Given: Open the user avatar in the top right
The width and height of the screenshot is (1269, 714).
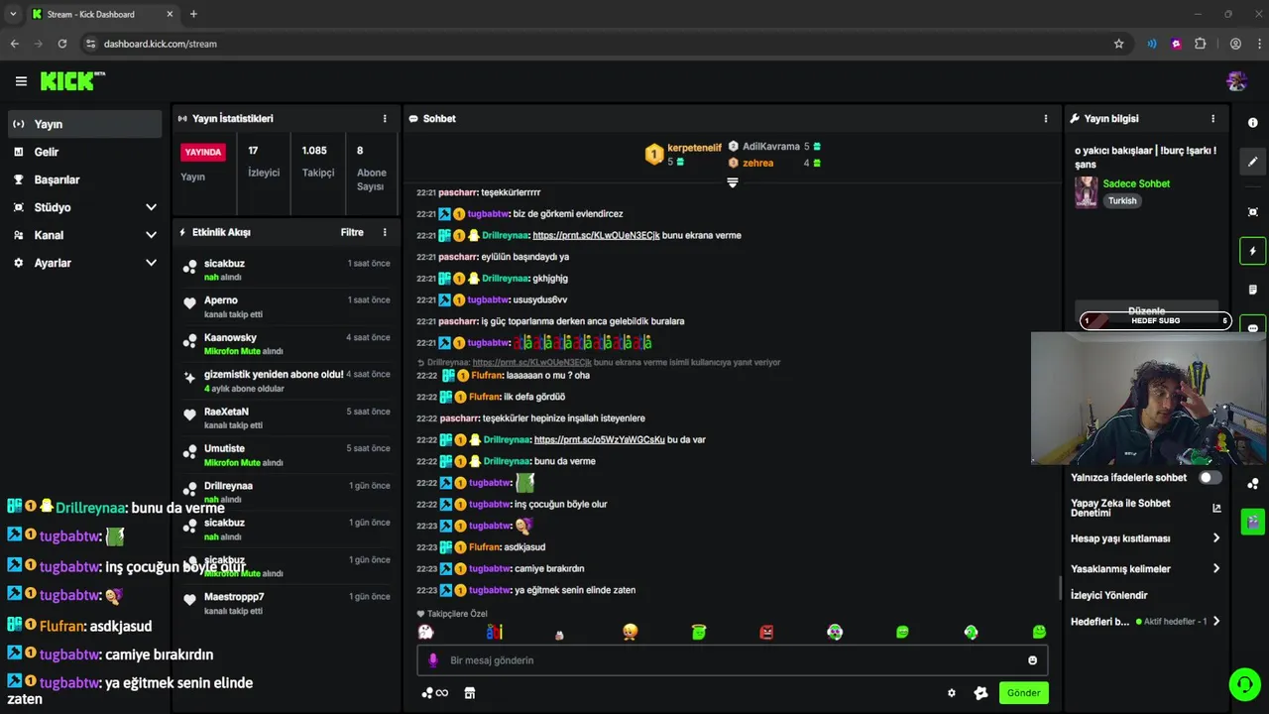Looking at the screenshot, I should [x=1236, y=81].
